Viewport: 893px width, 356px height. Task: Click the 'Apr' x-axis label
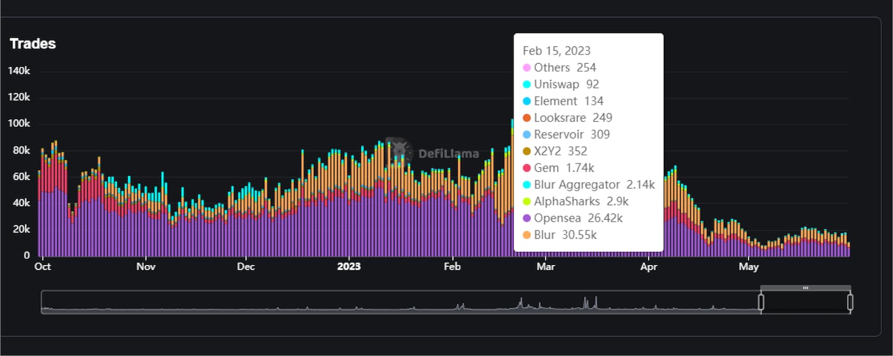click(649, 267)
